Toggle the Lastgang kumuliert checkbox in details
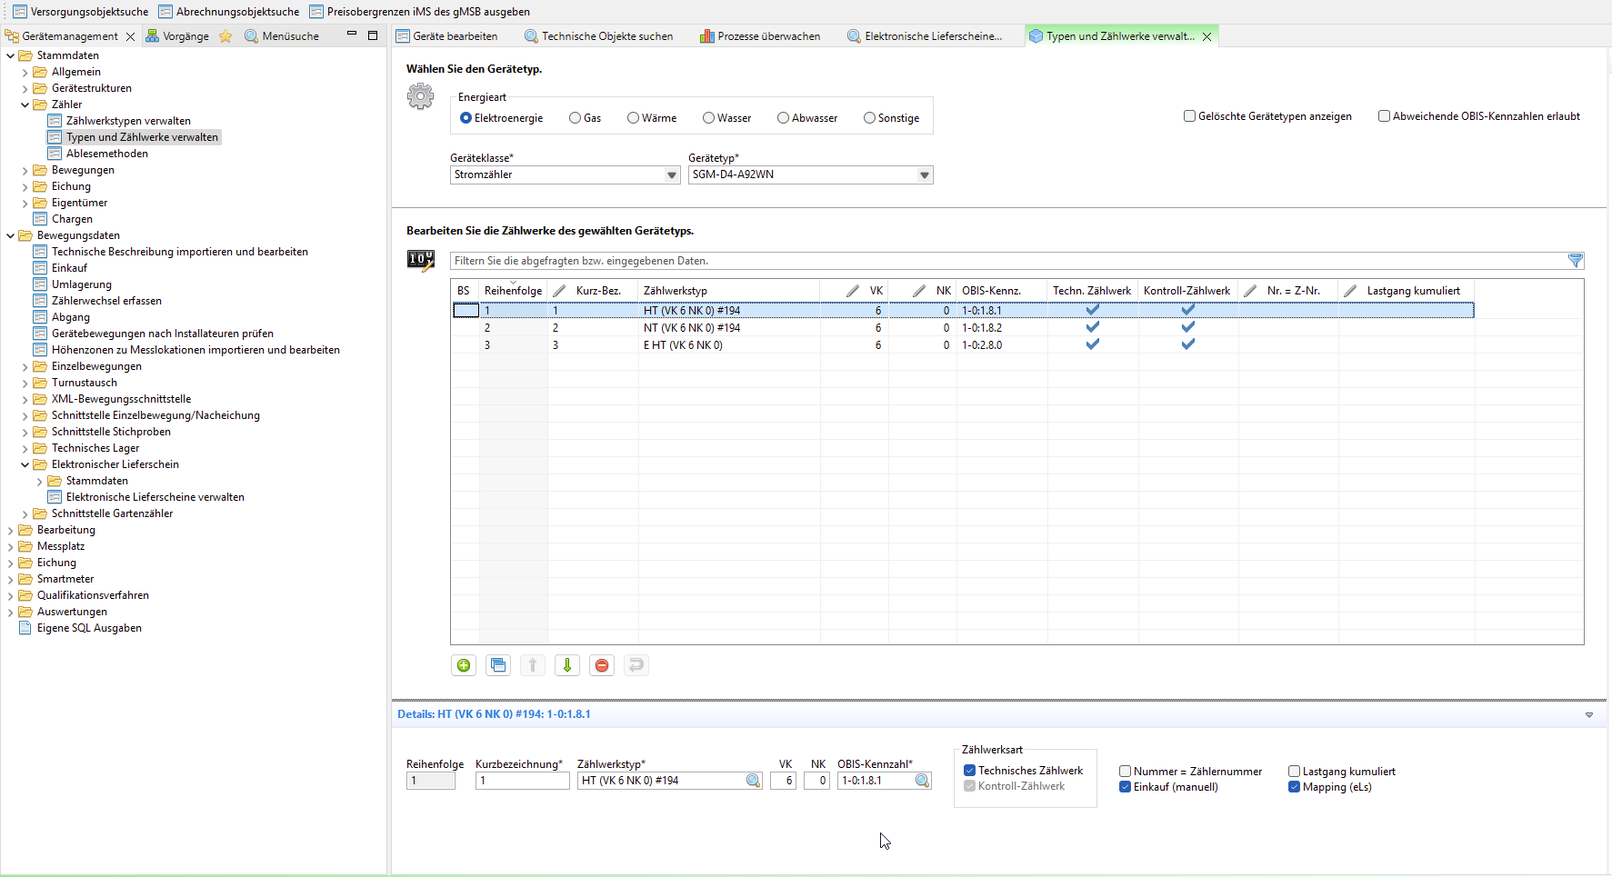 tap(1294, 772)
